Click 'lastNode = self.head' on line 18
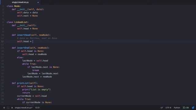The height and width of the screenshot is (110, 196). coord(35,61)
